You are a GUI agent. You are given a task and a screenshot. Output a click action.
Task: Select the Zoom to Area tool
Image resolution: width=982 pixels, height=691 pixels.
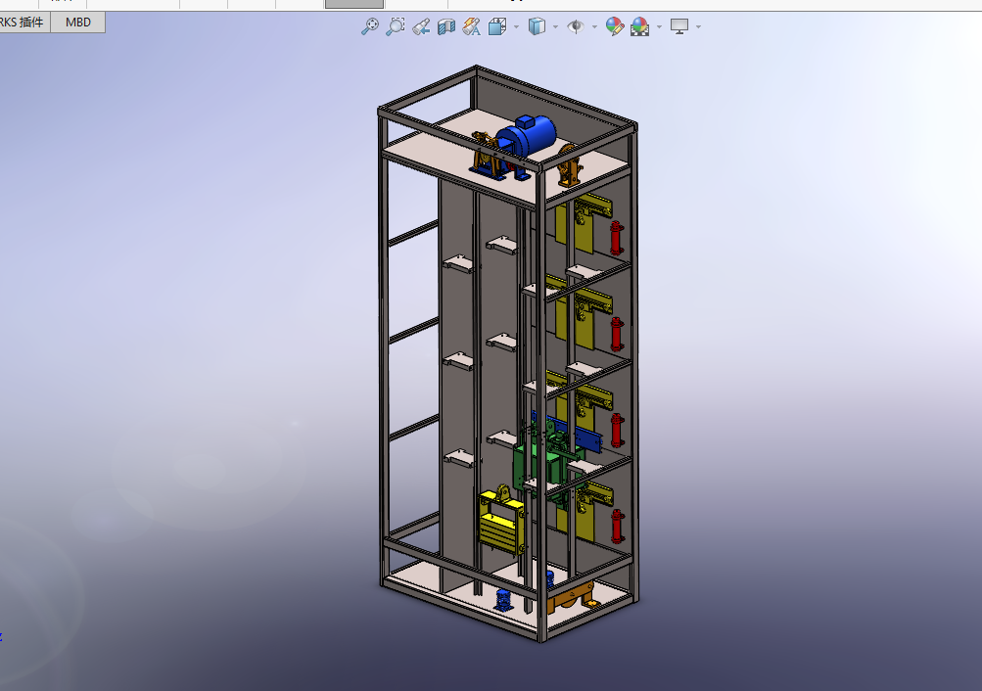point(396,26)
